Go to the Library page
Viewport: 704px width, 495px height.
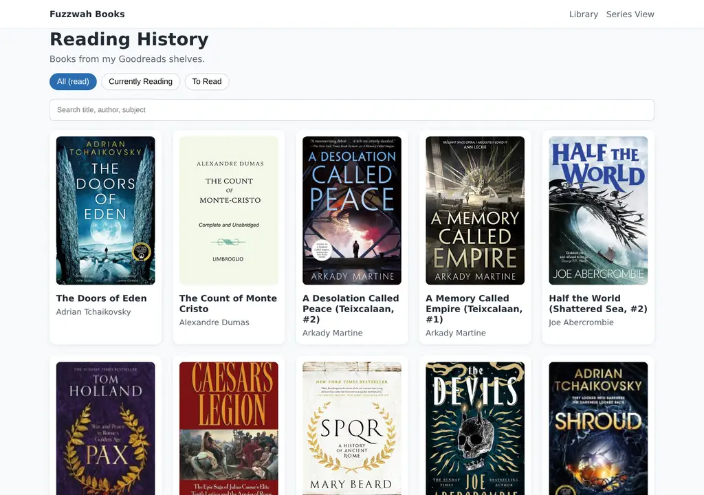(583, 14)
